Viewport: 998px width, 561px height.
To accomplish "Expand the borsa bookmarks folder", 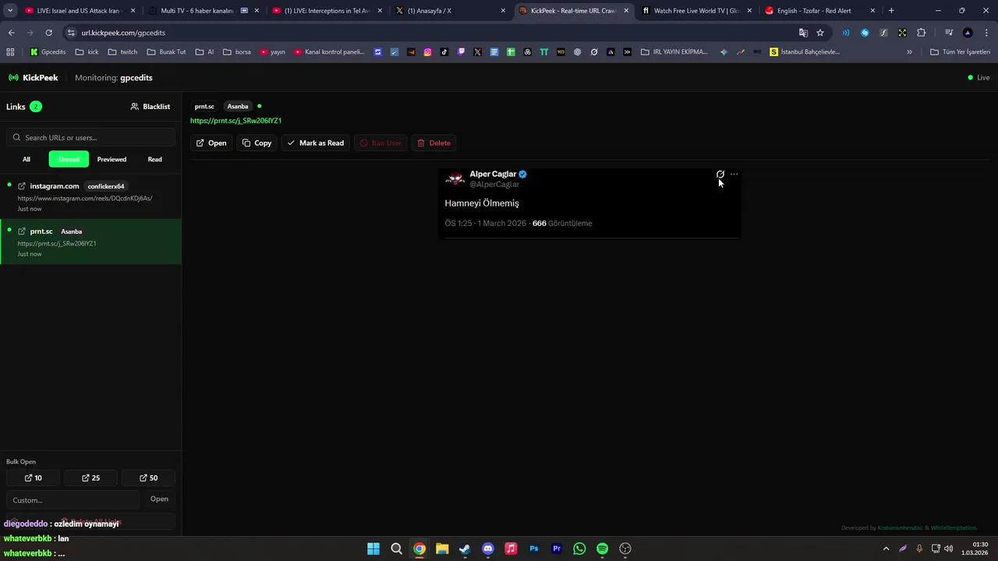I will tap(237, 52).
